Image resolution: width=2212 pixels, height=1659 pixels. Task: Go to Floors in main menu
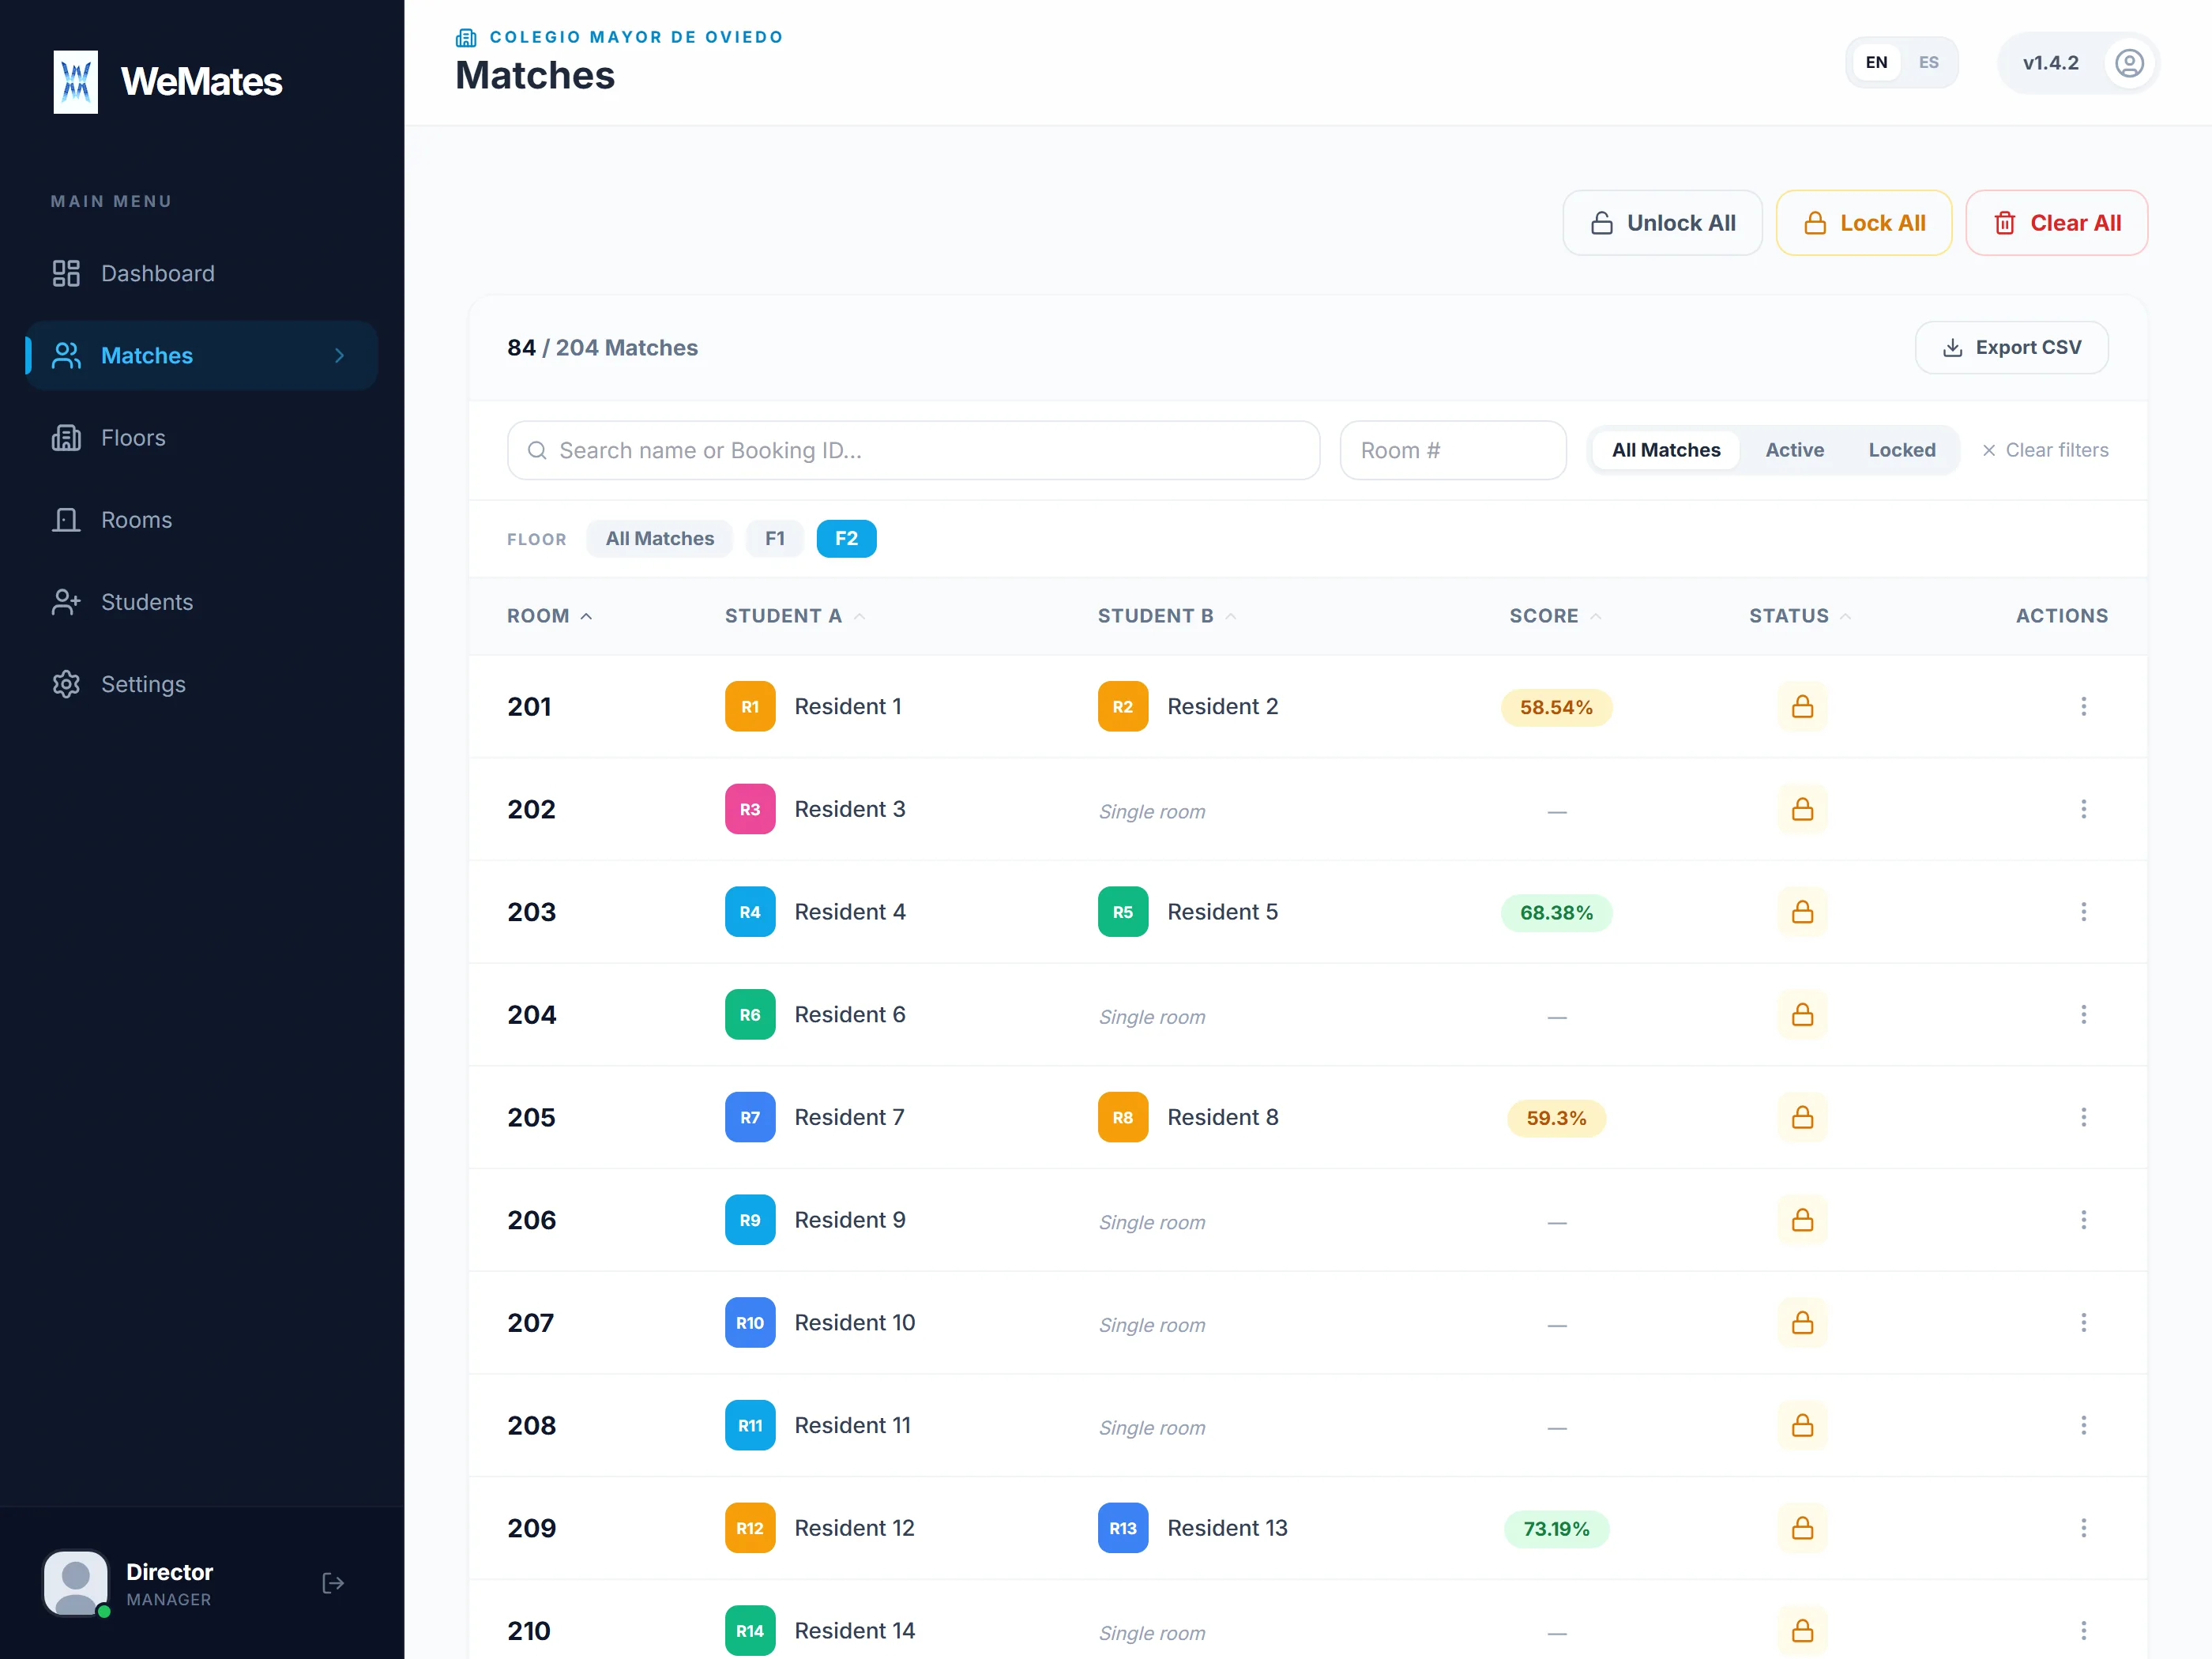click(202, 437)
